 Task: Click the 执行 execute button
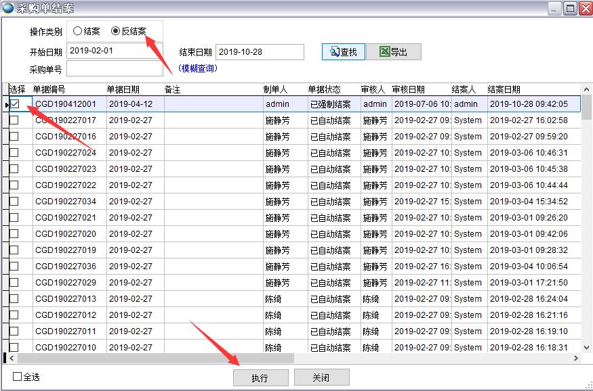tap(260, 377)
